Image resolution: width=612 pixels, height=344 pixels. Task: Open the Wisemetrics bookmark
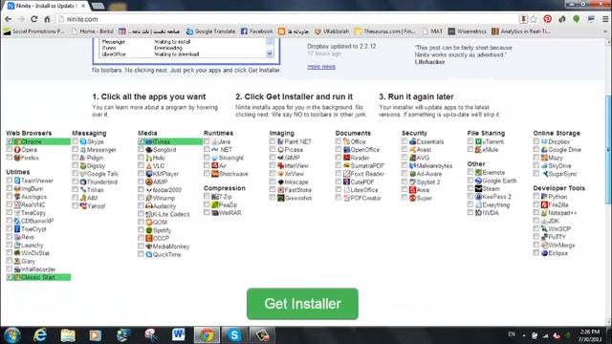pyautogui.click(x=468, y=32)
